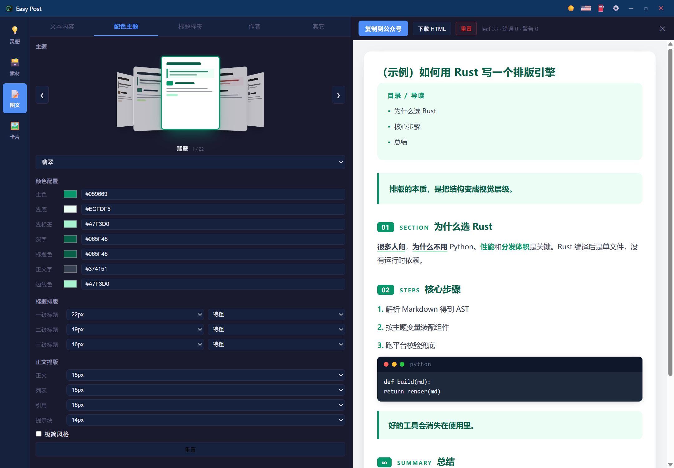Click the 浅标签 color swatch
Viewport: 674px width, 468px height.
pyautogui.click(x=70, y=224)
